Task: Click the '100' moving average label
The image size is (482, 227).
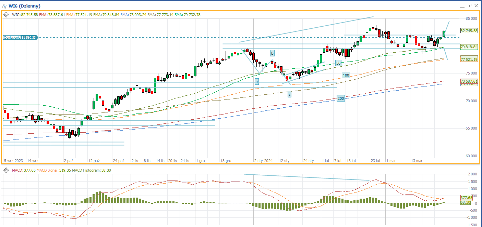Action: [346, 75]
